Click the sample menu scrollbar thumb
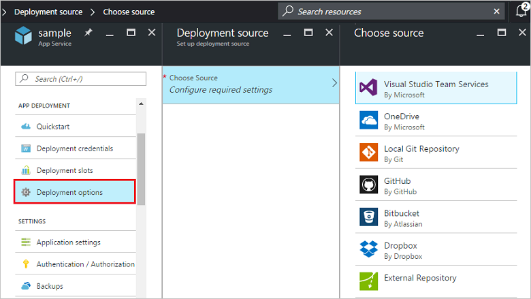 [141, 169]
